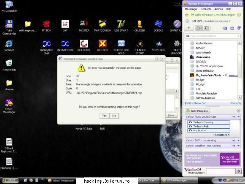Open Total Commander desktop icon
Screen dimensions: 245x184
pos(9,27)
